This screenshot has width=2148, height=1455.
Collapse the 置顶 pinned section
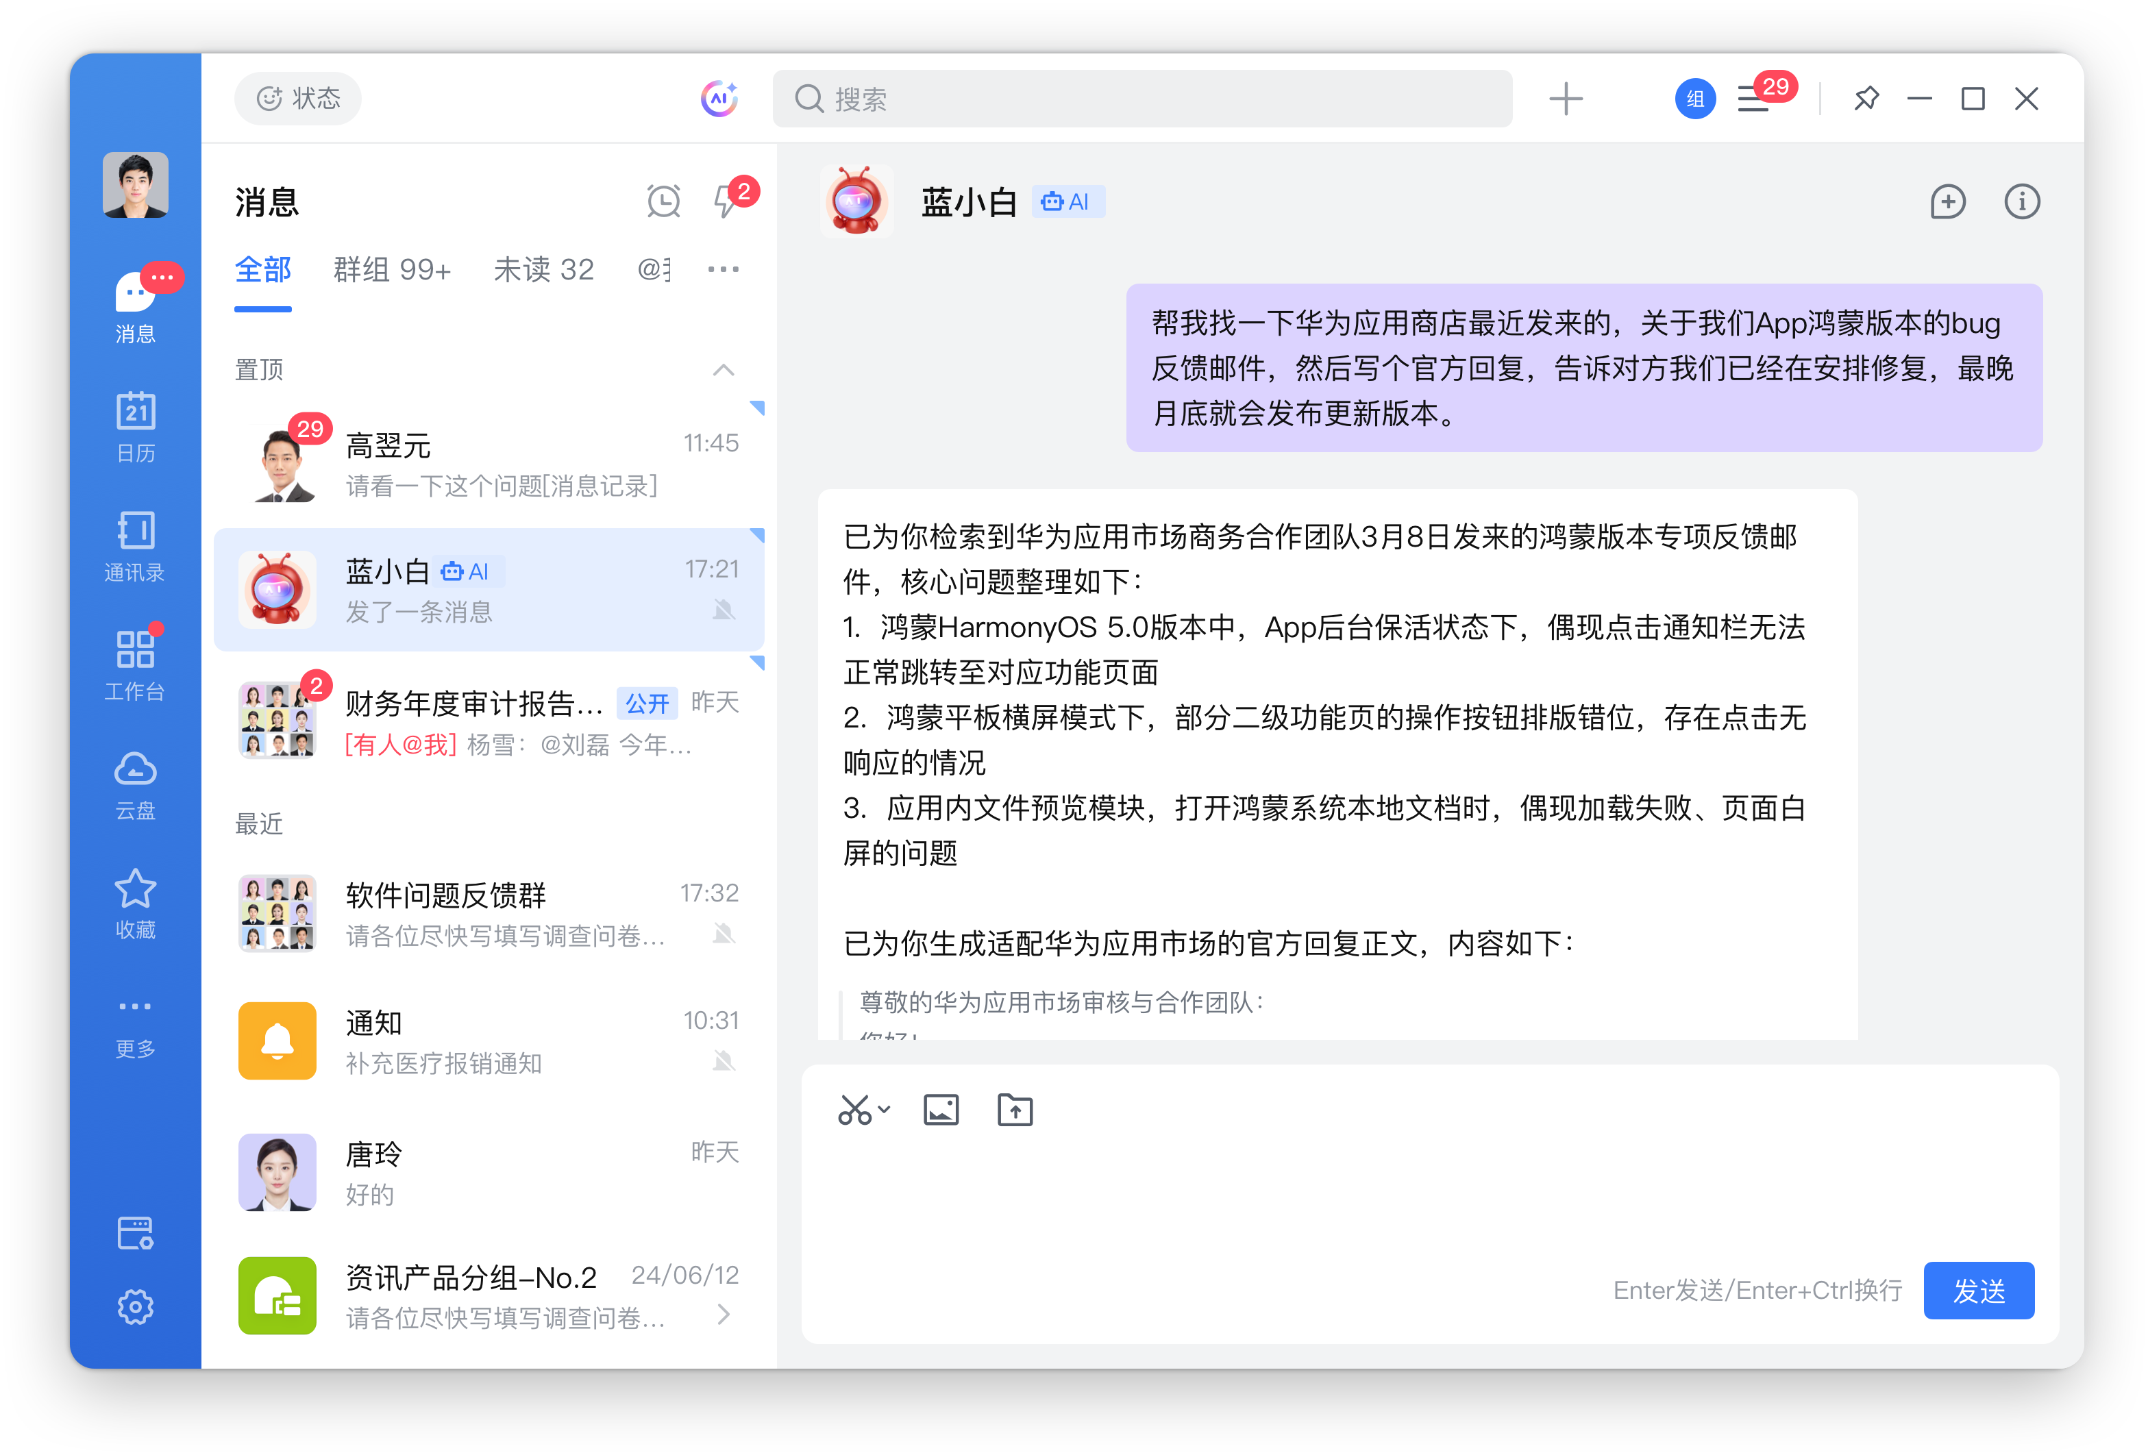point(724,369)
